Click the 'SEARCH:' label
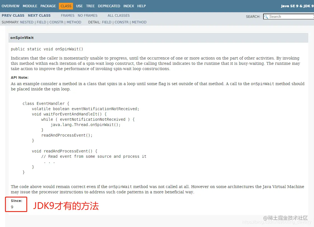The image size is (314, 227). point(253,17)
